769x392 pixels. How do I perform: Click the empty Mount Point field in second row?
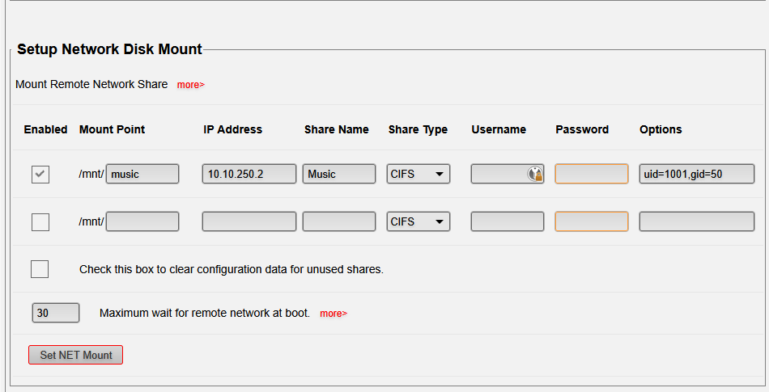(142, 221)
